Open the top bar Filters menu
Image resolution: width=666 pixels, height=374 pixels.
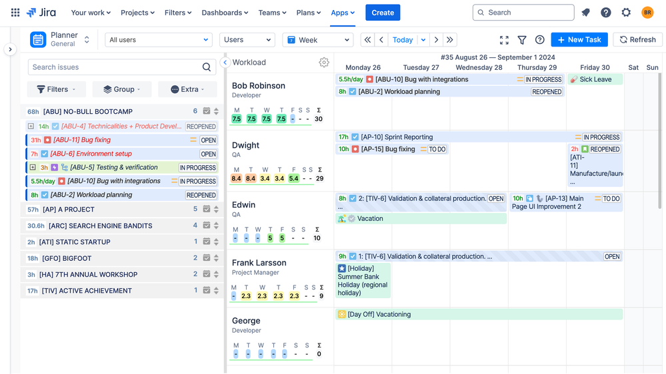point(178,13)
